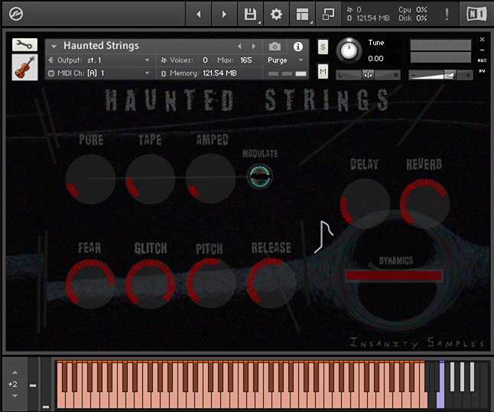494x412 pixels.
Task: Shift keyboard octave up with the up arrow
Action: (15, 373)
